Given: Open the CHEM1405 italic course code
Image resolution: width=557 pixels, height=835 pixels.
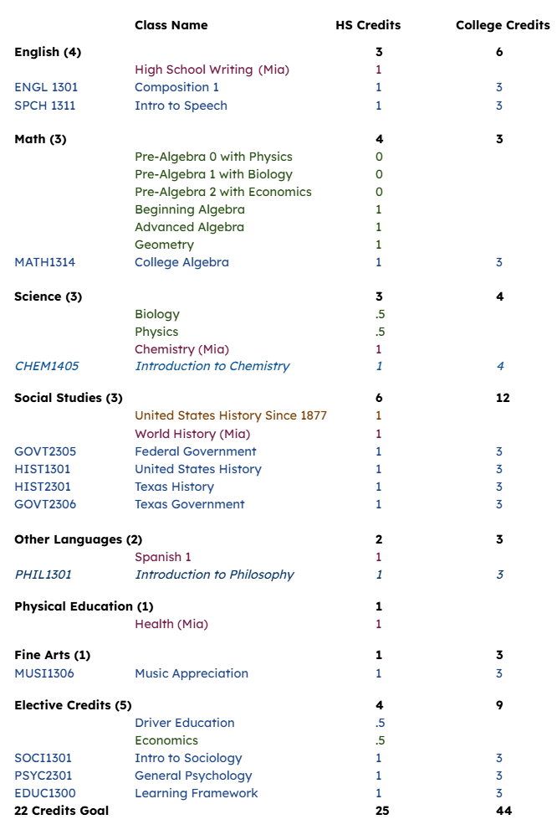Looking at the screenshot, I should click(x=46, y=366).
